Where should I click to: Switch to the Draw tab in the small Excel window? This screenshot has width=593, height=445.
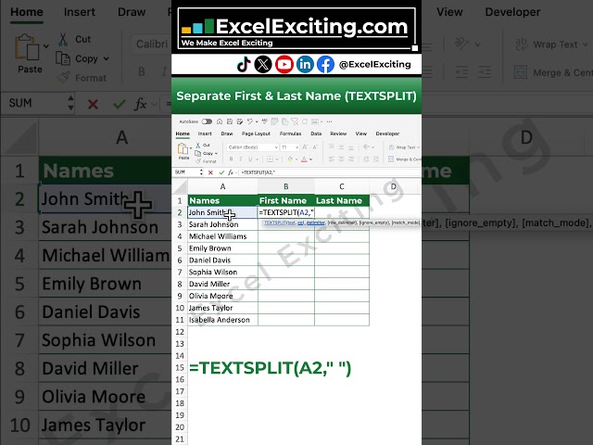click(x=227, y=133)
